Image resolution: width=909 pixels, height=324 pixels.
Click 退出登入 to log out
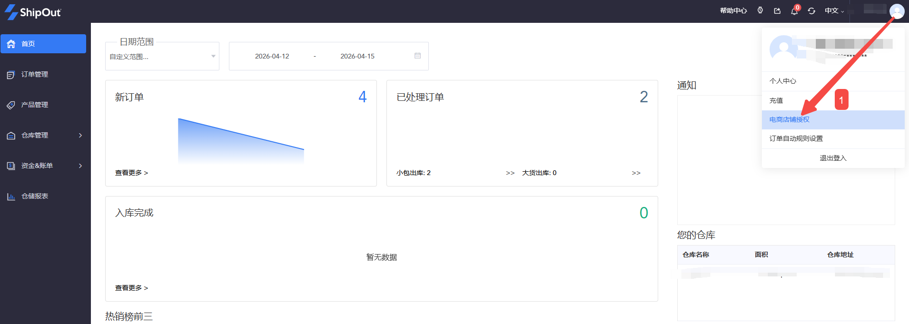(833, 158)
